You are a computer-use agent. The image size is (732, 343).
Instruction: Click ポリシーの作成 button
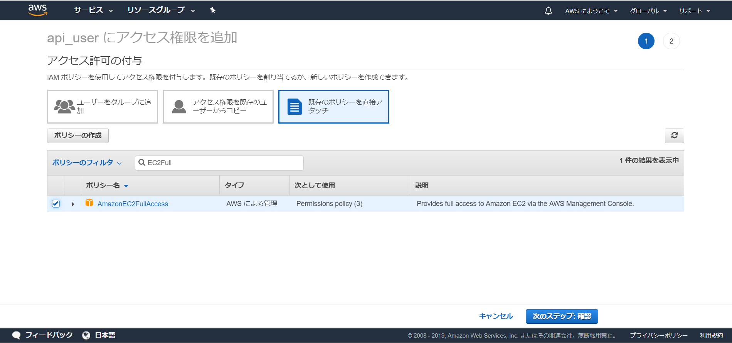[78, 136]
